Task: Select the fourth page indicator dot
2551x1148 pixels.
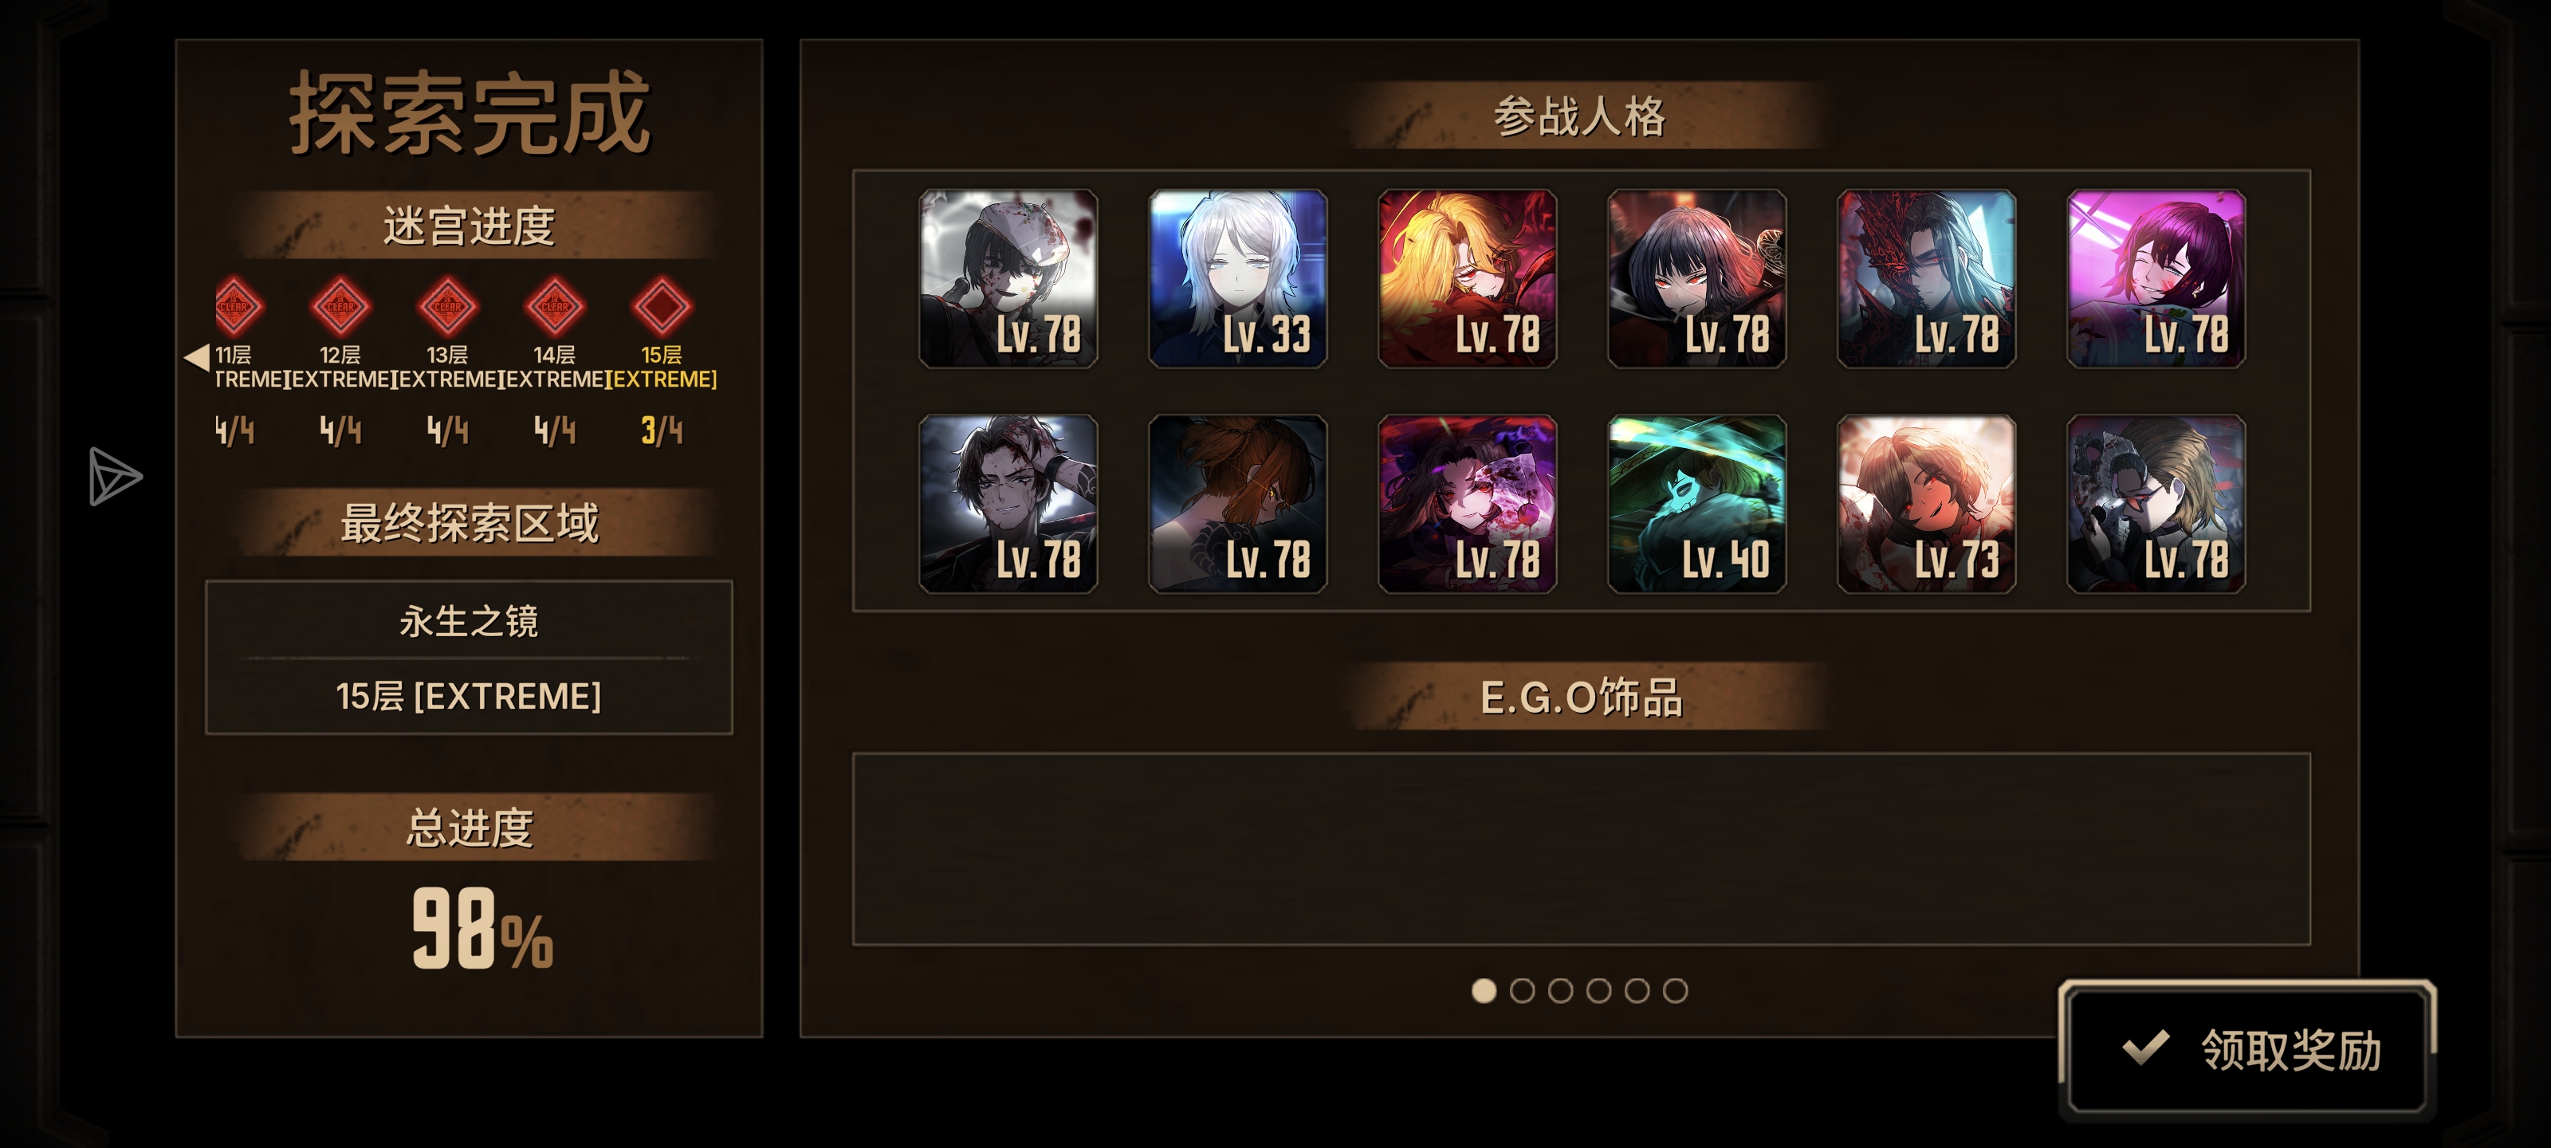Action: [x=1598, y=990]
